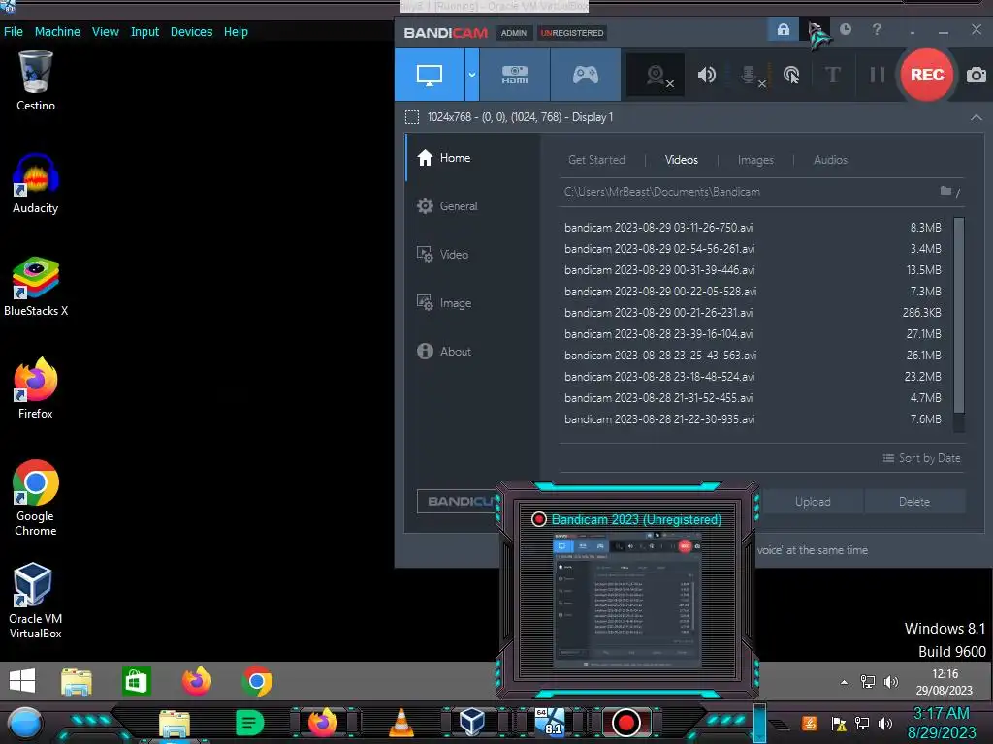Open the Help menu of VirtualBox
The height and width of the screenshot is (744, 993).
(236, 32)
